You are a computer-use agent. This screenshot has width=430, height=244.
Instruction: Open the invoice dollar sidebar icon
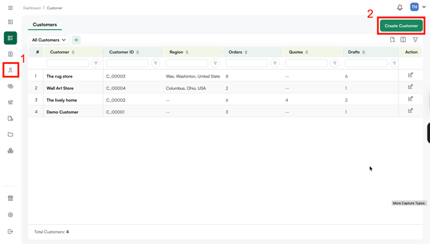10,54
